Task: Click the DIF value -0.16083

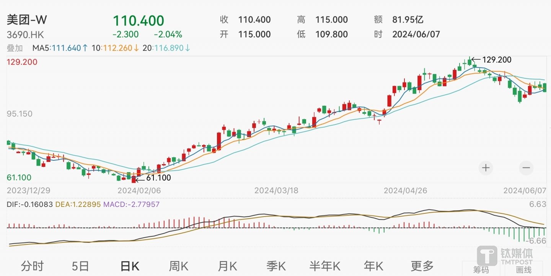Action: point(36,205)
